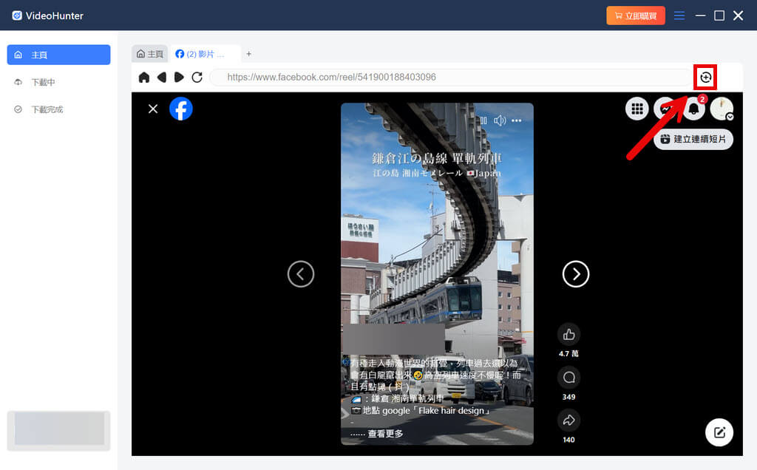Click the highlighted video download detection icon
This screenshot has width=757, height=470.
705,77
